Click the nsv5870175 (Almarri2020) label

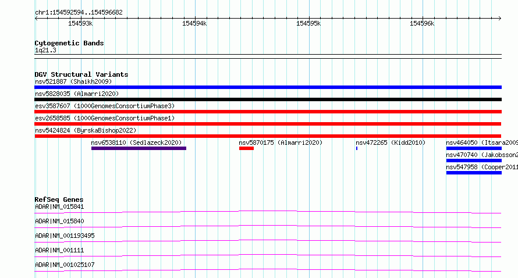[281, 142]
